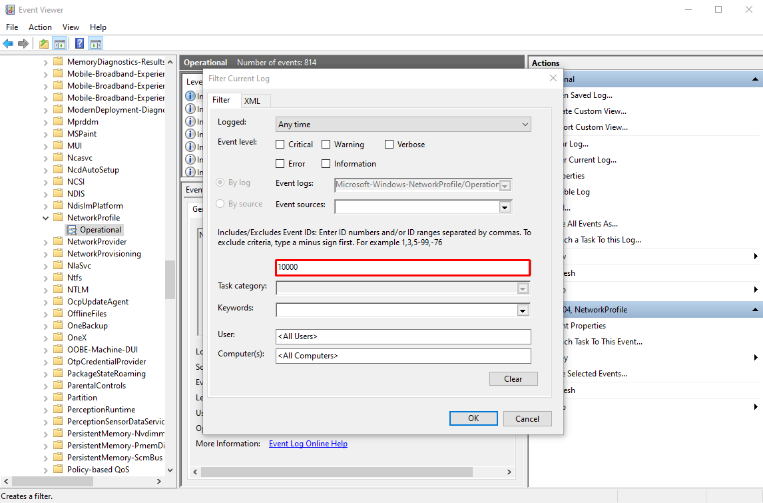Open the Keywords dropdown
Image resolution: width=763 pixels, height=503 pixels.
tap(523, 310)
